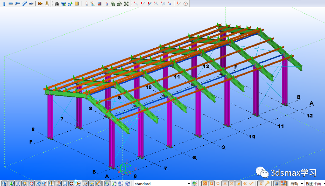
Task: Enable the Select assemblies switch
Action: (x=121, y=184)
